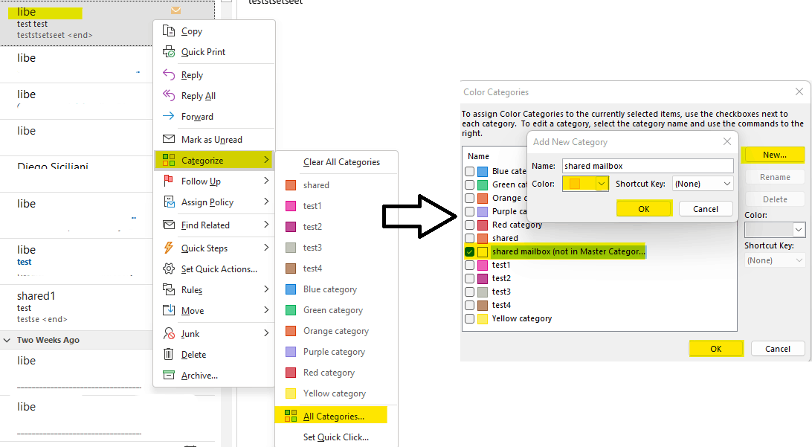
Task: Check the Yellow category checkbox
Action: (x=470, y=318)
